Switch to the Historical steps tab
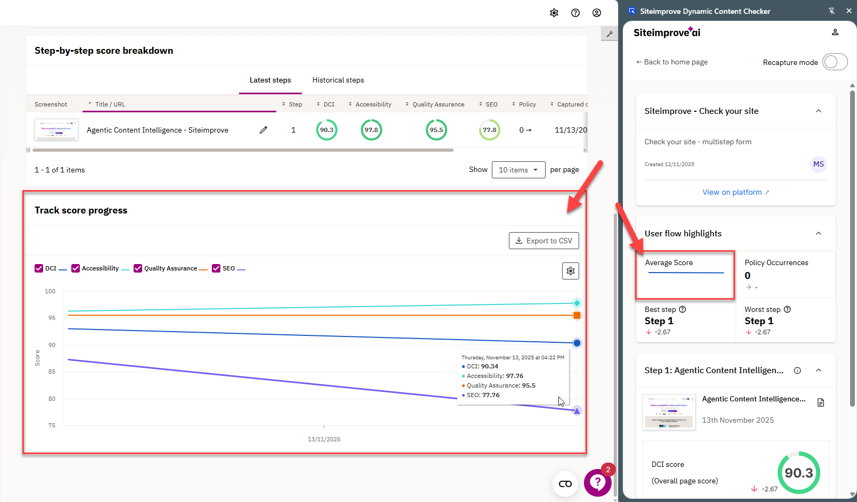The width and height of the screenshot is (857, 502). click(x=338, y=80)
